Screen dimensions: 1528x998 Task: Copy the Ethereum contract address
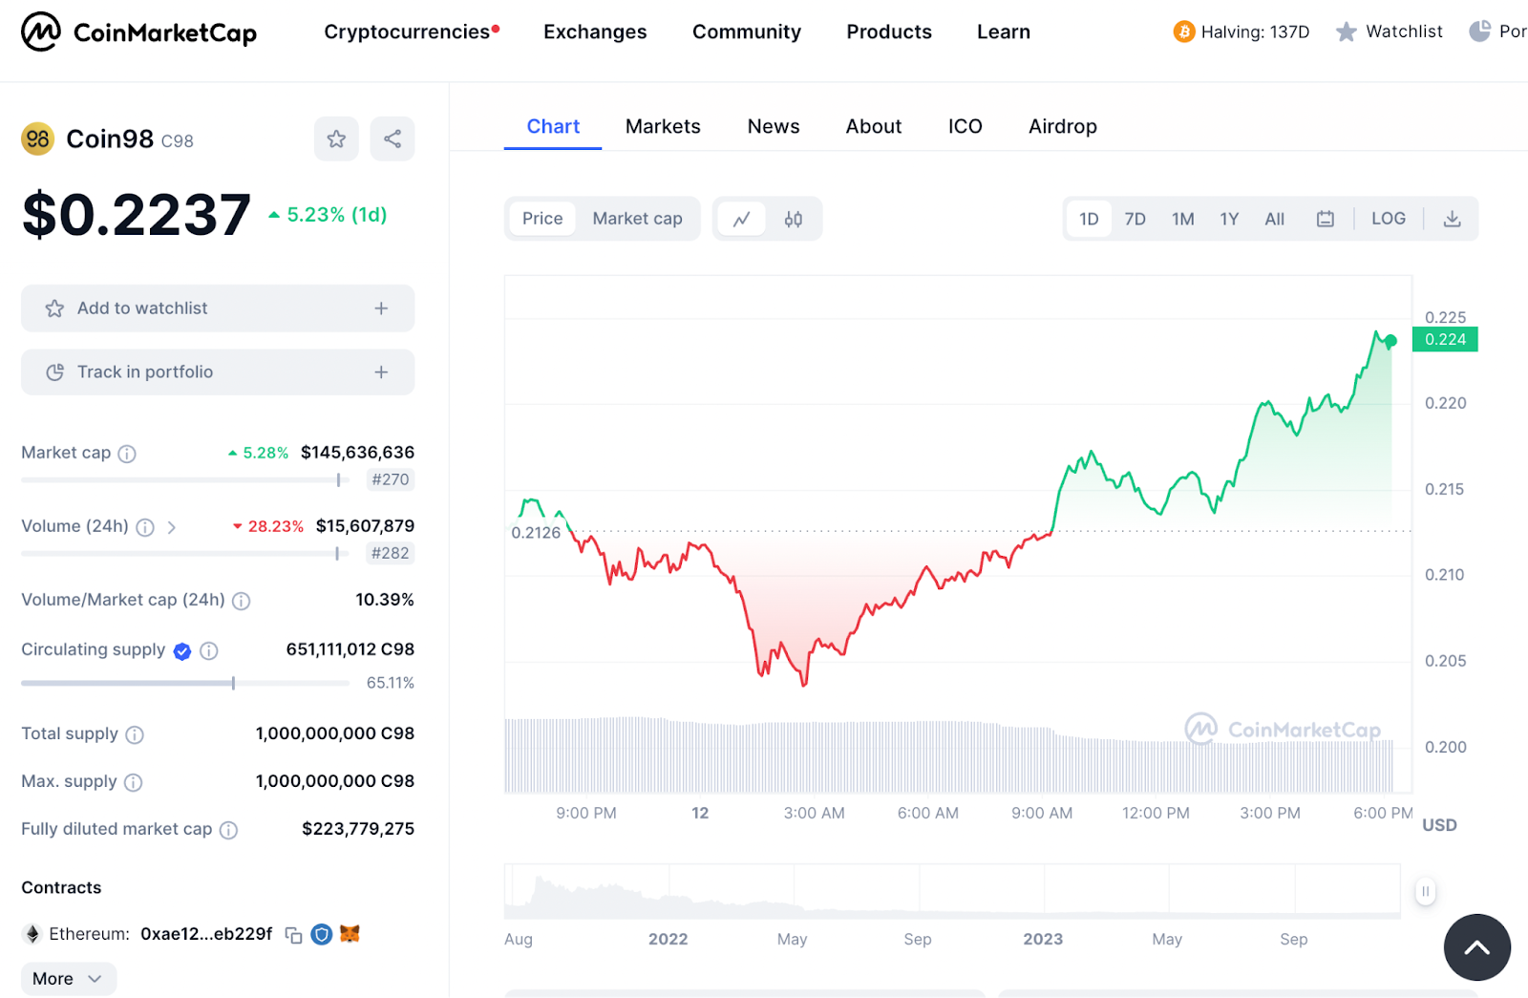[294, 935]
